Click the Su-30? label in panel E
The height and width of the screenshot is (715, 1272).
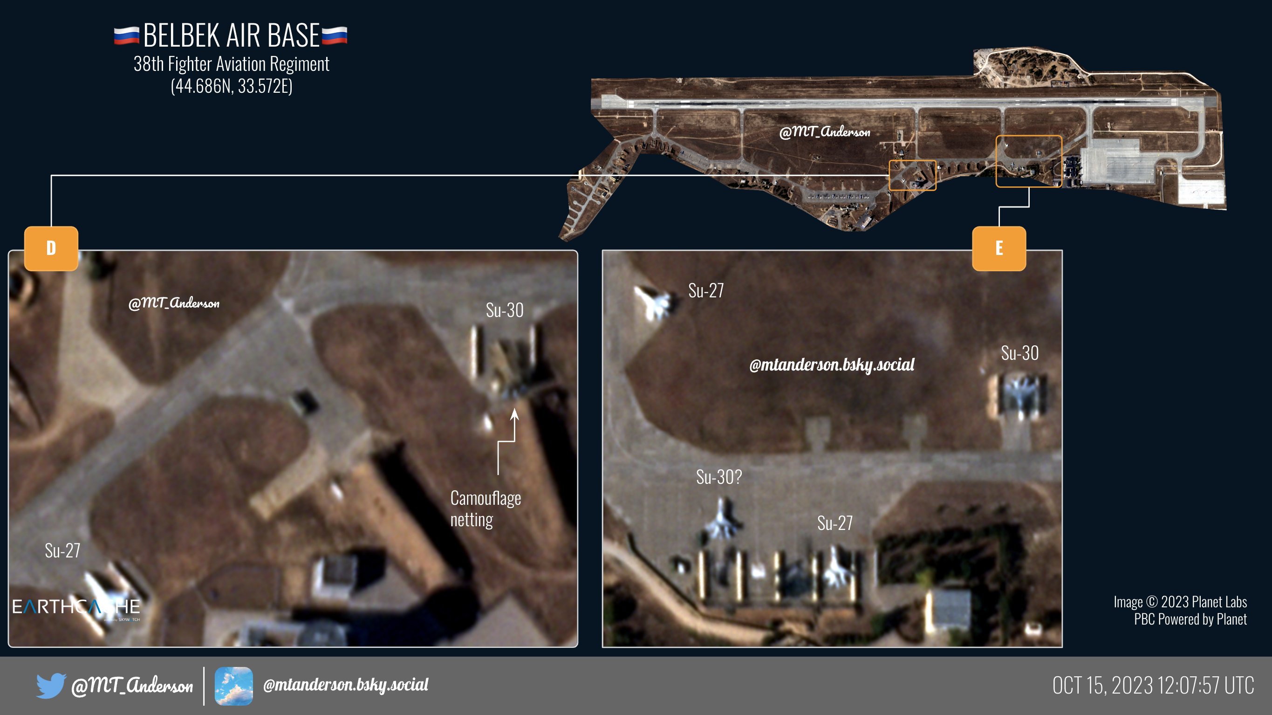point(718,477)
